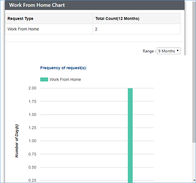Click the 2.00 y-axis label
The image size is (196, 183).
33,88
